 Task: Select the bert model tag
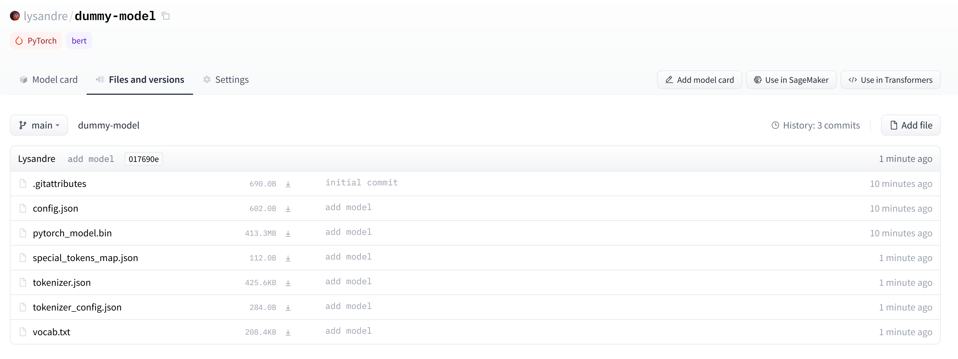pyautogui.click(x=79, y=40)
